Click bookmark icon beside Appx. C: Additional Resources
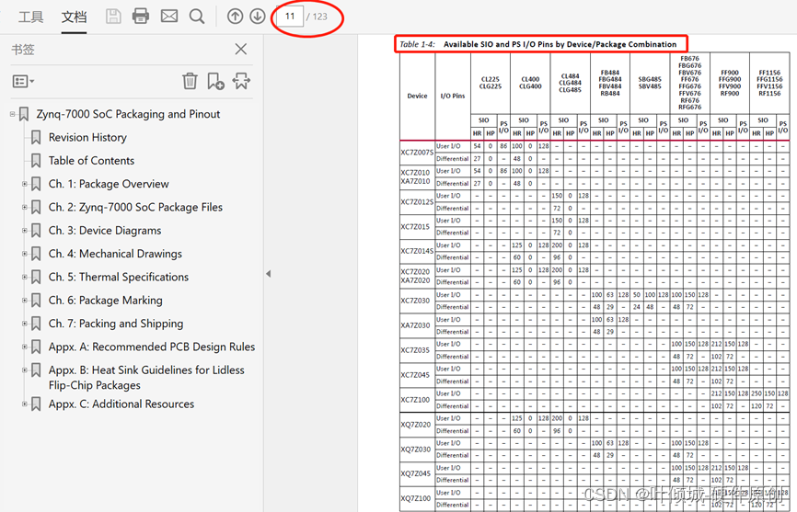Image resolution: width=797 pixels, height=512 pixels. point(36,404)
